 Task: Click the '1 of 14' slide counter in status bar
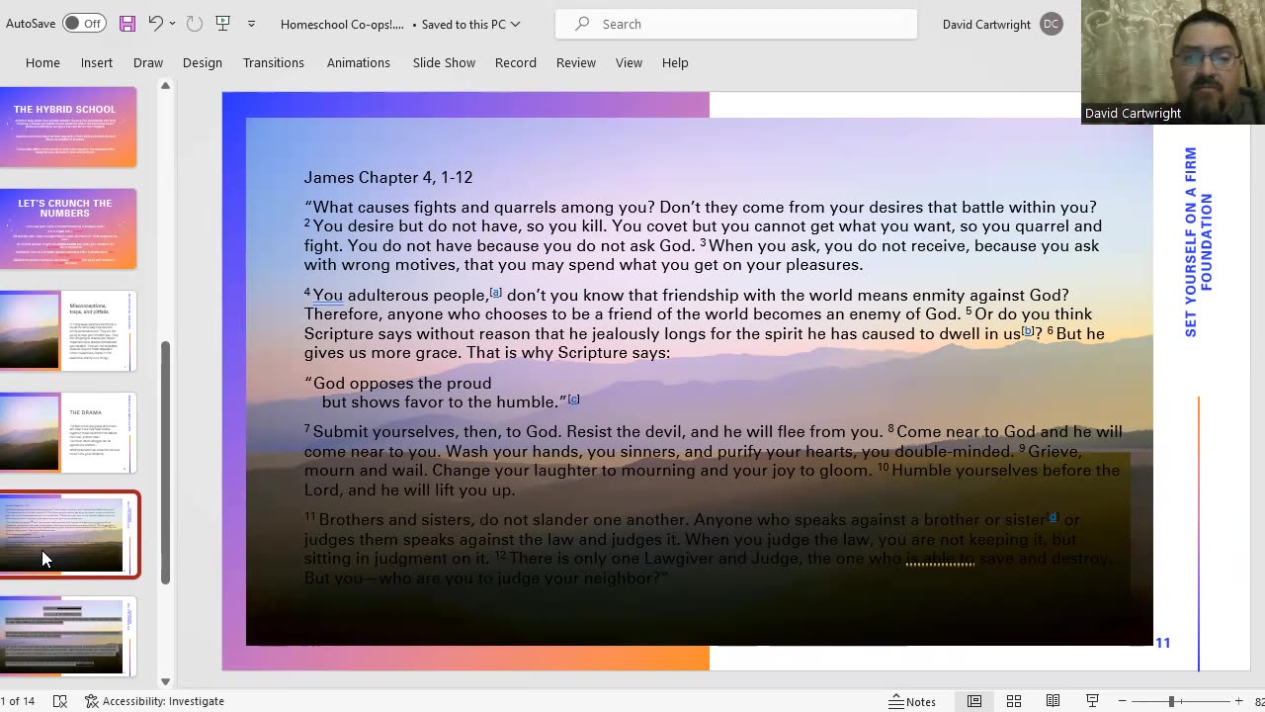click(17, 701)
